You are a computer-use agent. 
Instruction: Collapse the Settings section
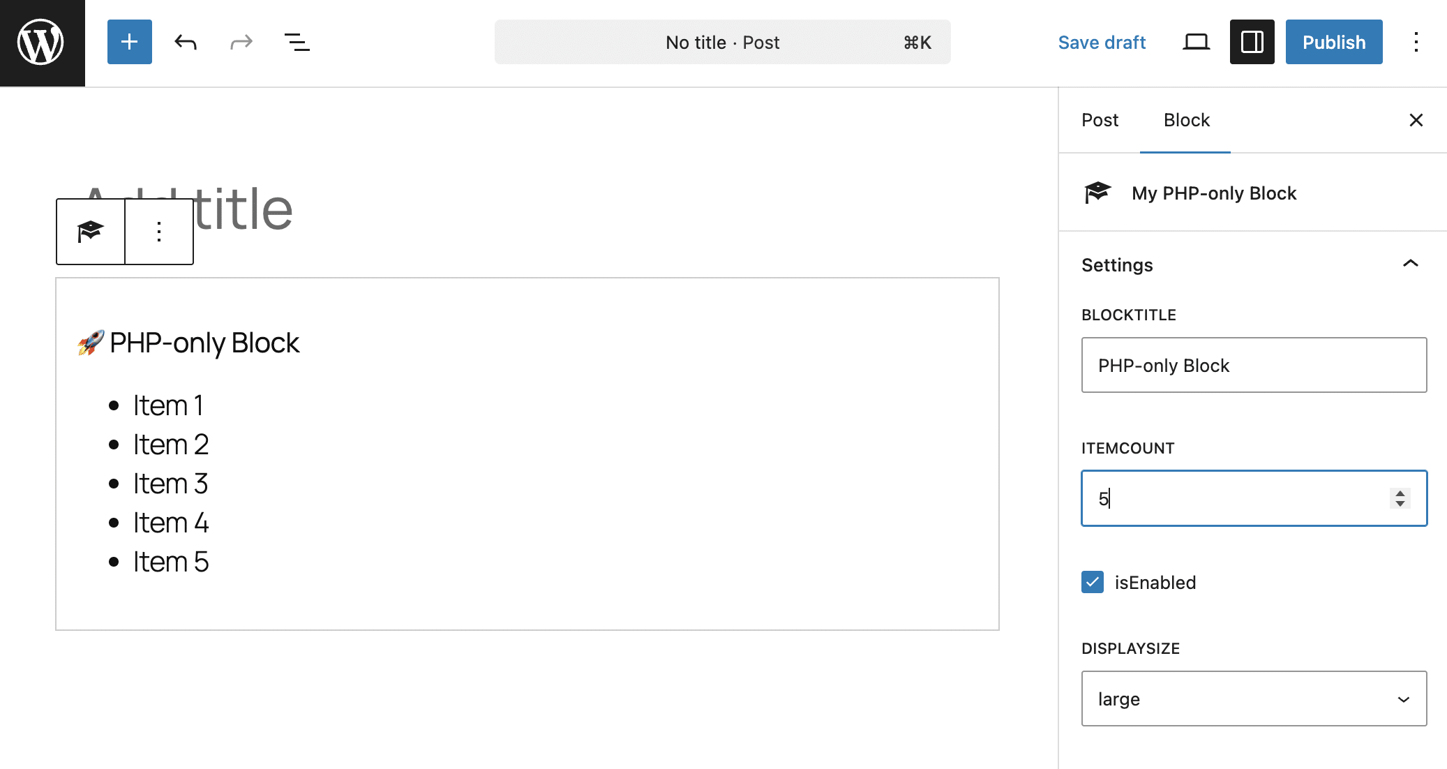(1411, 264)
